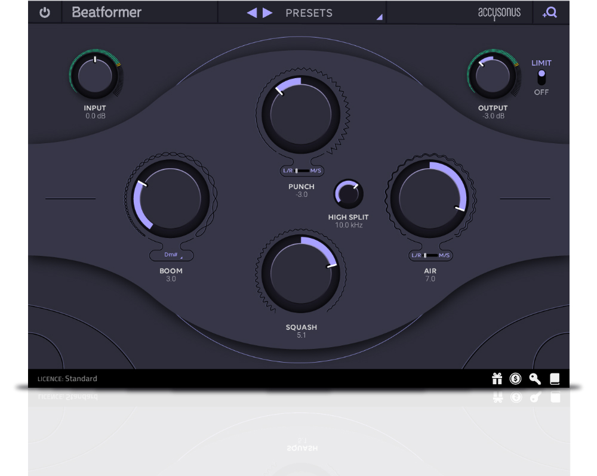
Task: Click the dollar coin purchase icon
Action: pyautogui.click(x=516, y=379)
